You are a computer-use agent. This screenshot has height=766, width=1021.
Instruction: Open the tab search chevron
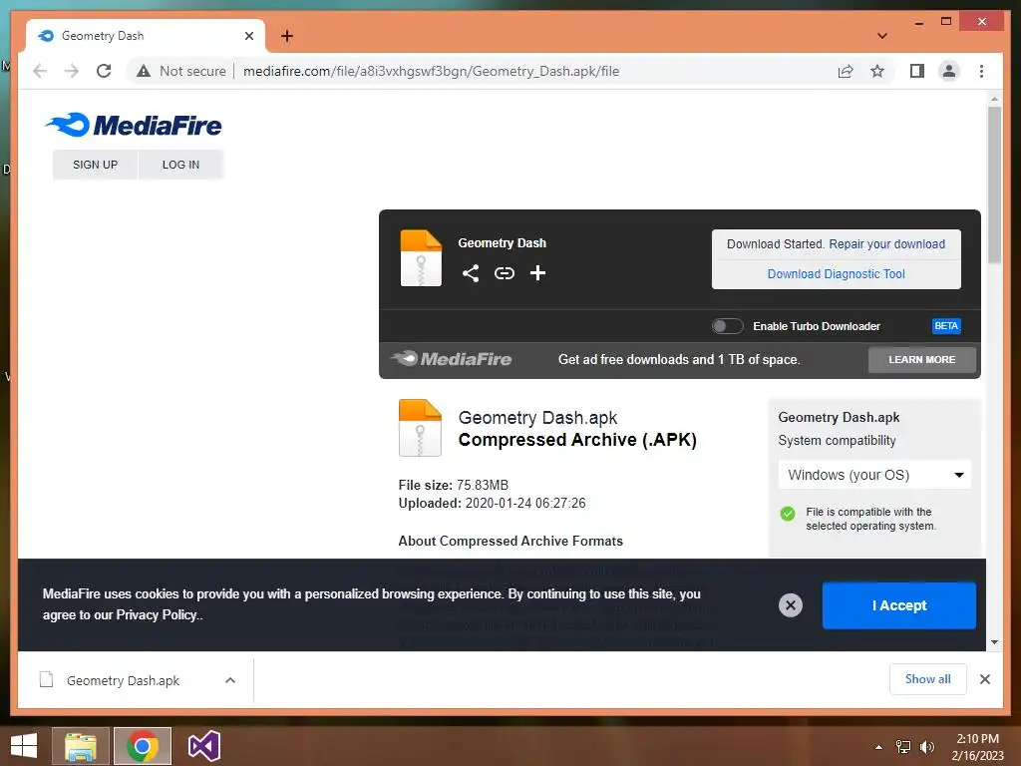point(882,36)
